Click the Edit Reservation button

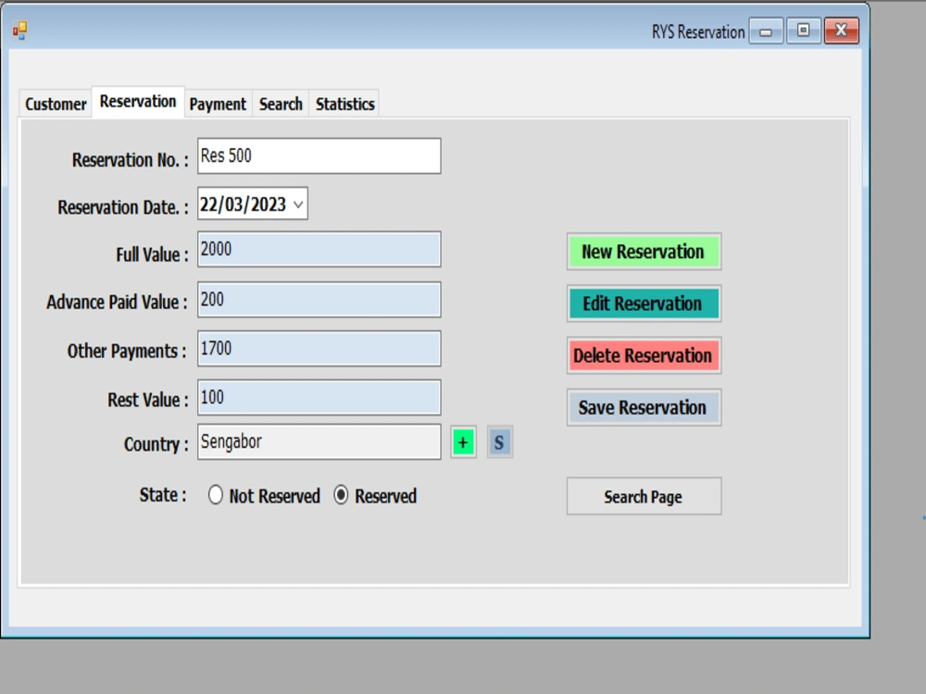pos(644,304)
